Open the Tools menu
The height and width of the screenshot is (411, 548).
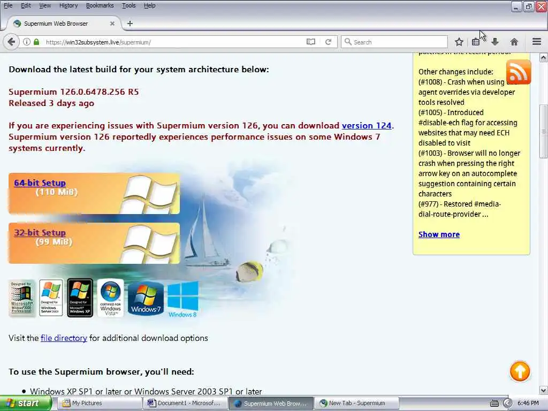[x=128, y=5]
